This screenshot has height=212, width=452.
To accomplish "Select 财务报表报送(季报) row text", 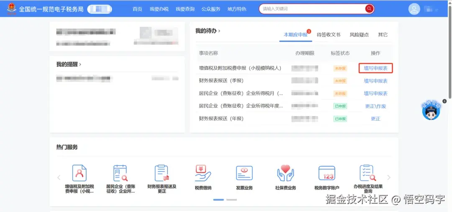I will pos(221,81).
